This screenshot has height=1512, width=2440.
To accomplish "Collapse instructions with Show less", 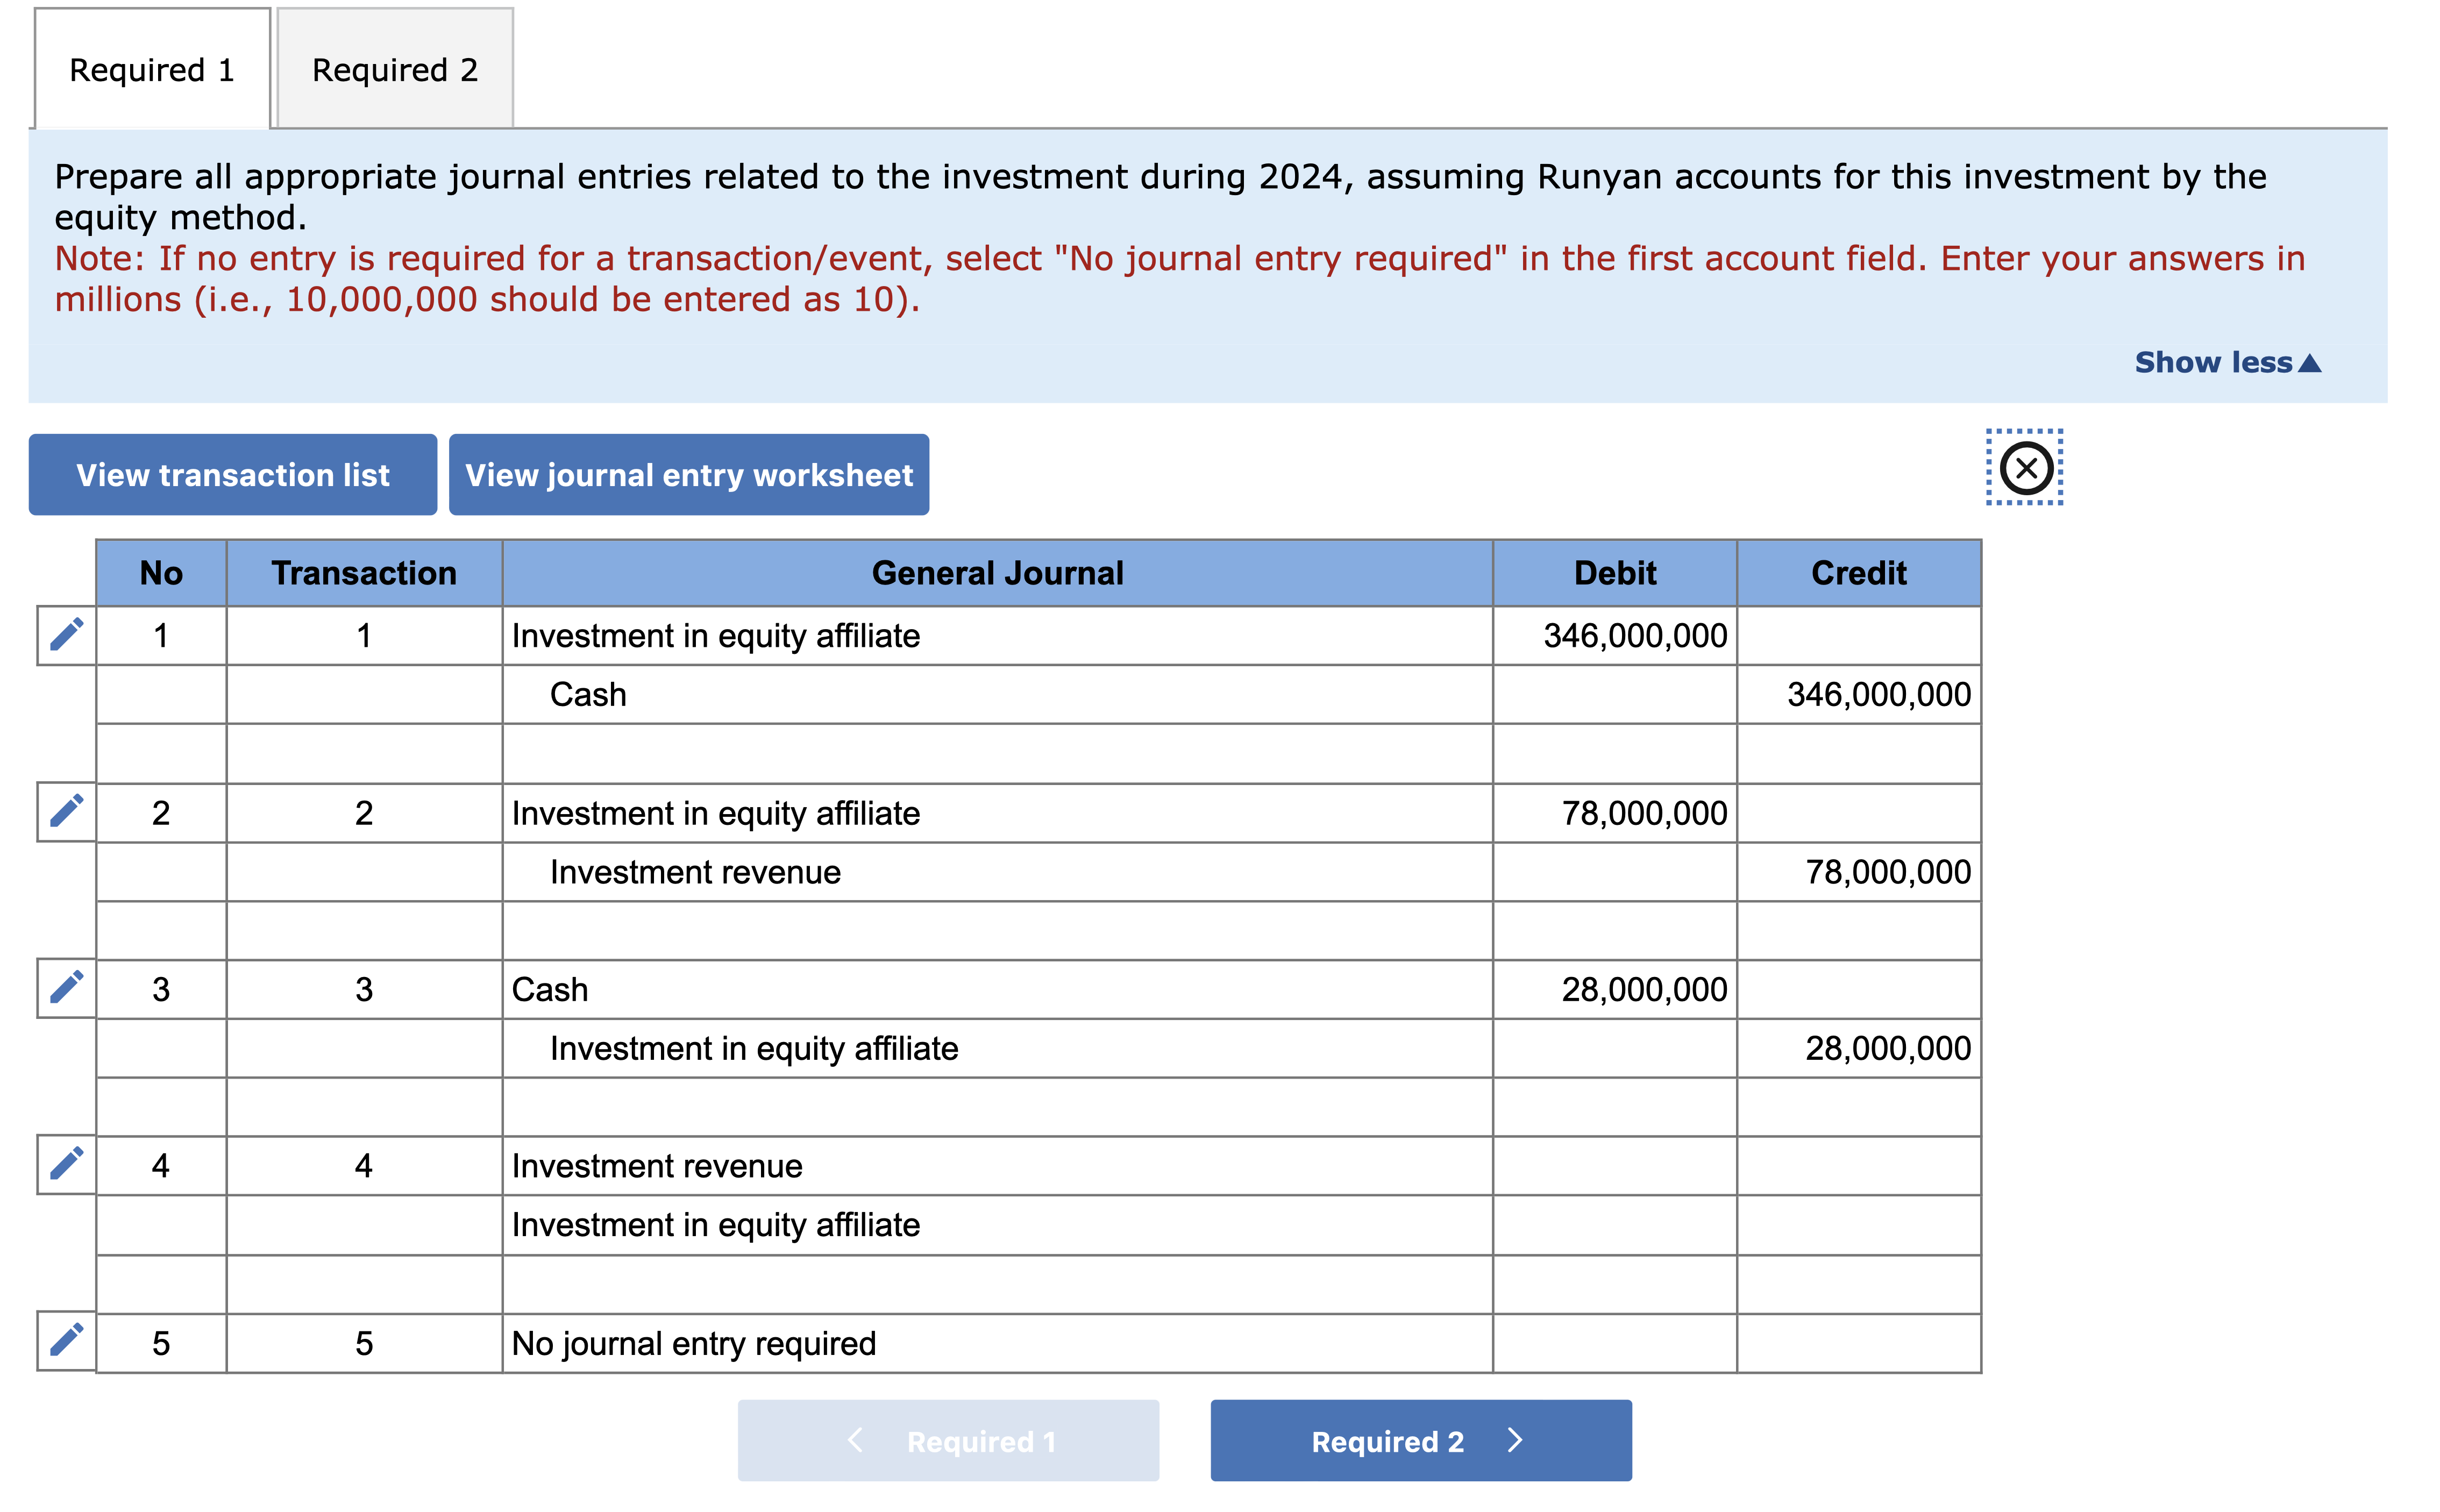I will click(x=2228, y=362).
